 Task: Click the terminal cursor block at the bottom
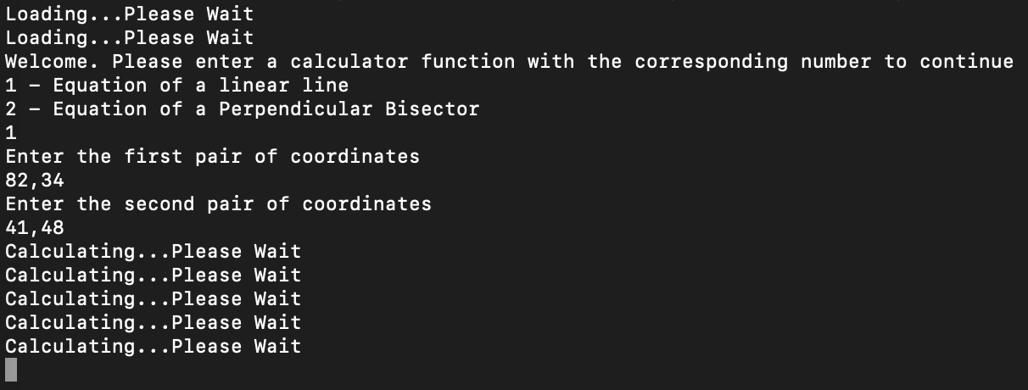coord(11,370)
